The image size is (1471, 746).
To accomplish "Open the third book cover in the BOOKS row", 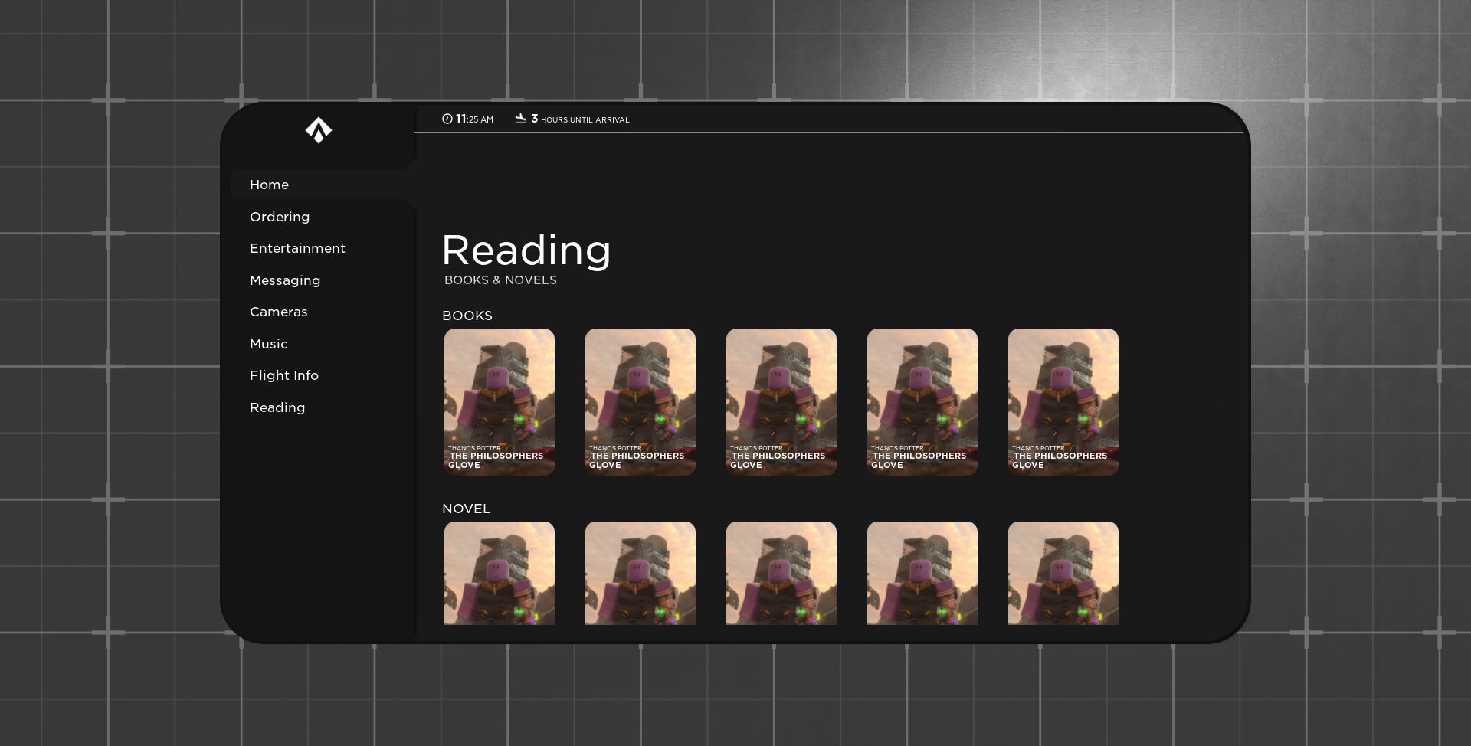I will (781, 402).
